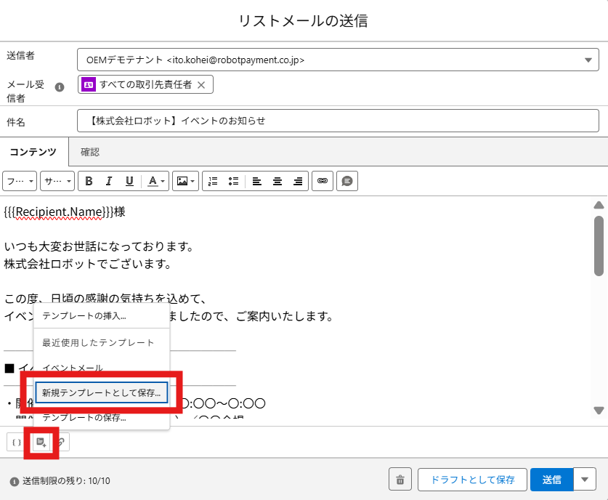Underline the selected text
Viewport: 608px width, 500px height.
point(129,181)
